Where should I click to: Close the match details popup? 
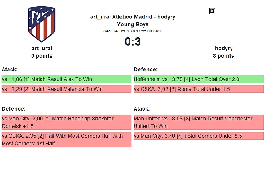click(212, 11)
